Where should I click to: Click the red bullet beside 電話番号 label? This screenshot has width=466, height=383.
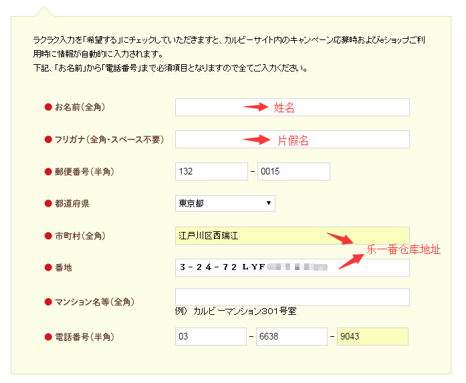click(x=48, y=336)
